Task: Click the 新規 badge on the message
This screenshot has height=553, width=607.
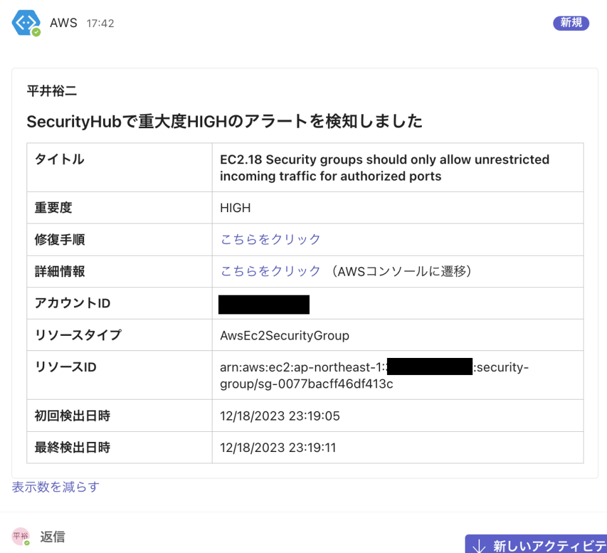Action: (x=570, y=22)
